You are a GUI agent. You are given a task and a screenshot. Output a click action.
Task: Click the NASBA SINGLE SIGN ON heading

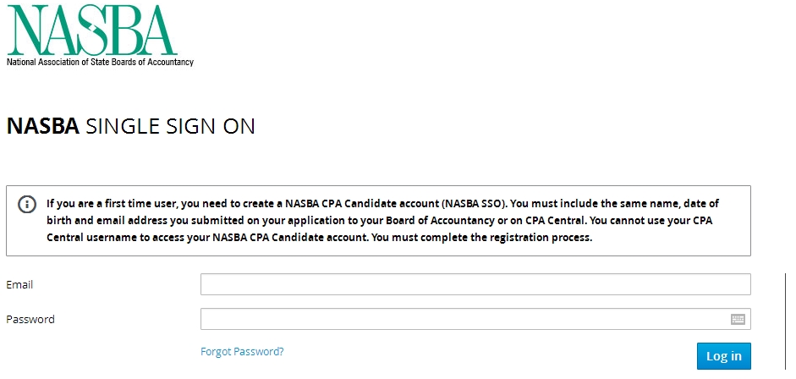[x=131, y=127]
